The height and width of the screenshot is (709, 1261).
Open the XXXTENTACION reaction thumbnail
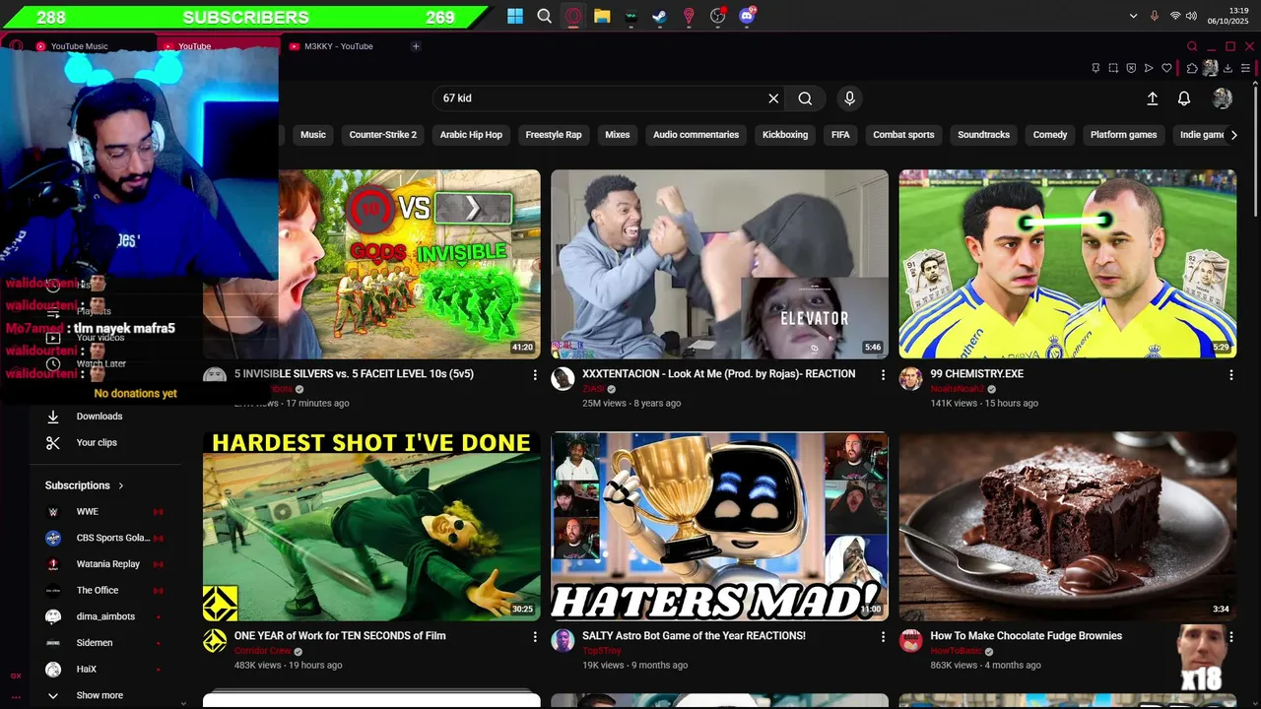pyautogui.click(x=719, y=264)
